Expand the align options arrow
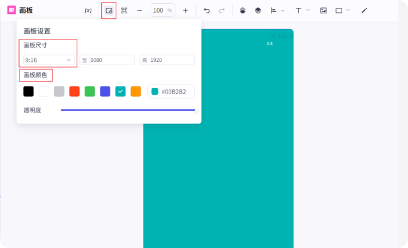The image size is (408, 248). point(283,11)
